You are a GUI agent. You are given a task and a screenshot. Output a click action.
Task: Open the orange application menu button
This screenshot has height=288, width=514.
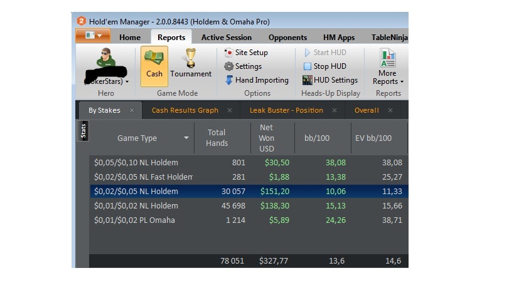pyautogui.click(x=93, y=36)
